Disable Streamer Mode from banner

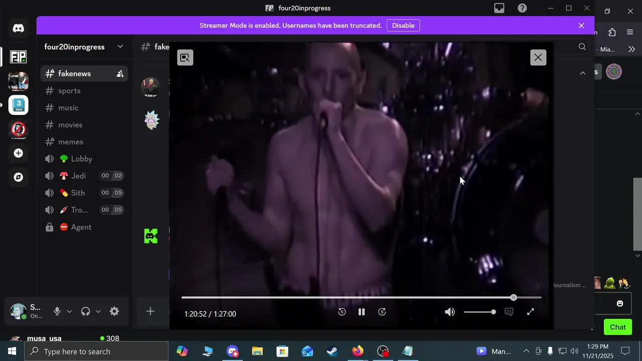point(403,26)
